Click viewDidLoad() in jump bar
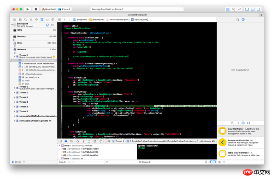Screen dimensions: 274x179 click(x=140, y=20)
